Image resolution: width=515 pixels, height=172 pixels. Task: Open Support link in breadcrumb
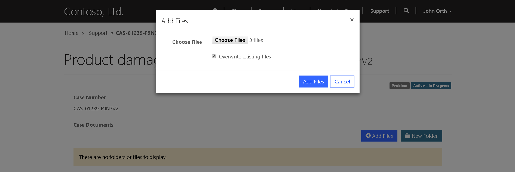98,33
